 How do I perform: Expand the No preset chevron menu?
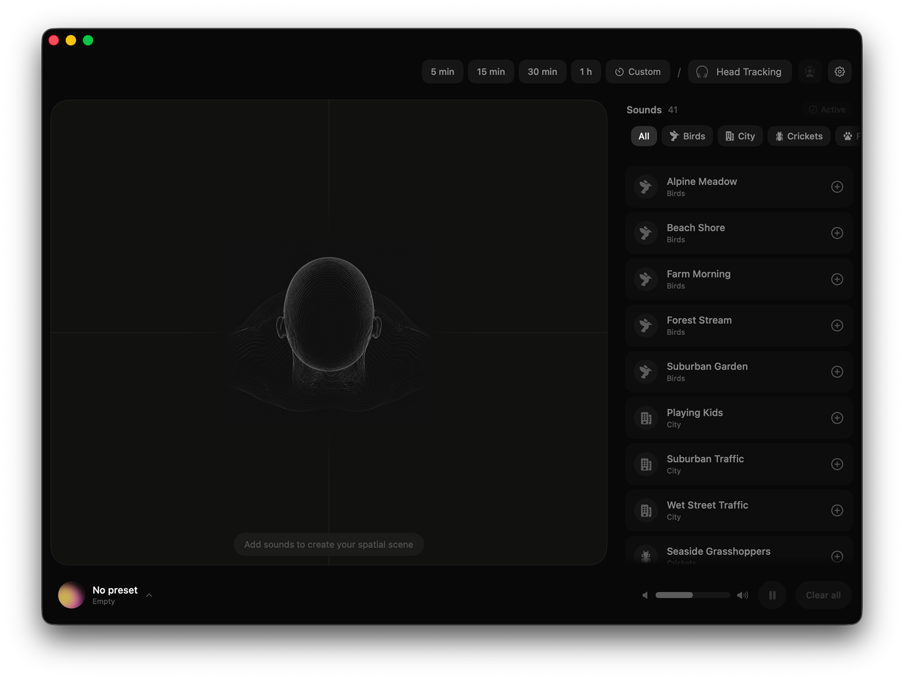(x=149, y=595)
